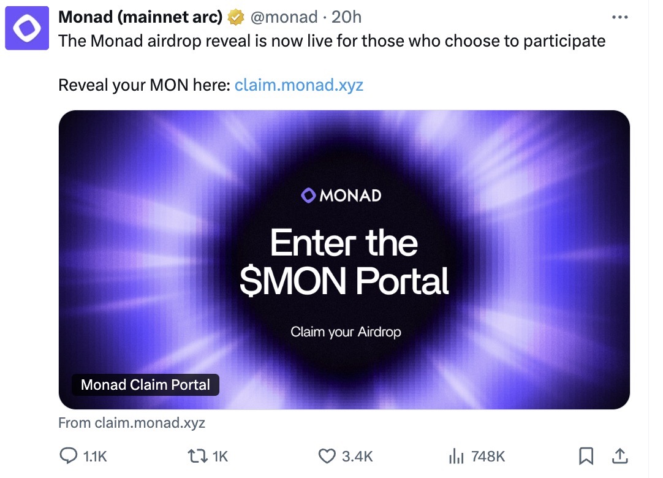Click the From claim.monad.xyz card link

(x=131, y=422)
